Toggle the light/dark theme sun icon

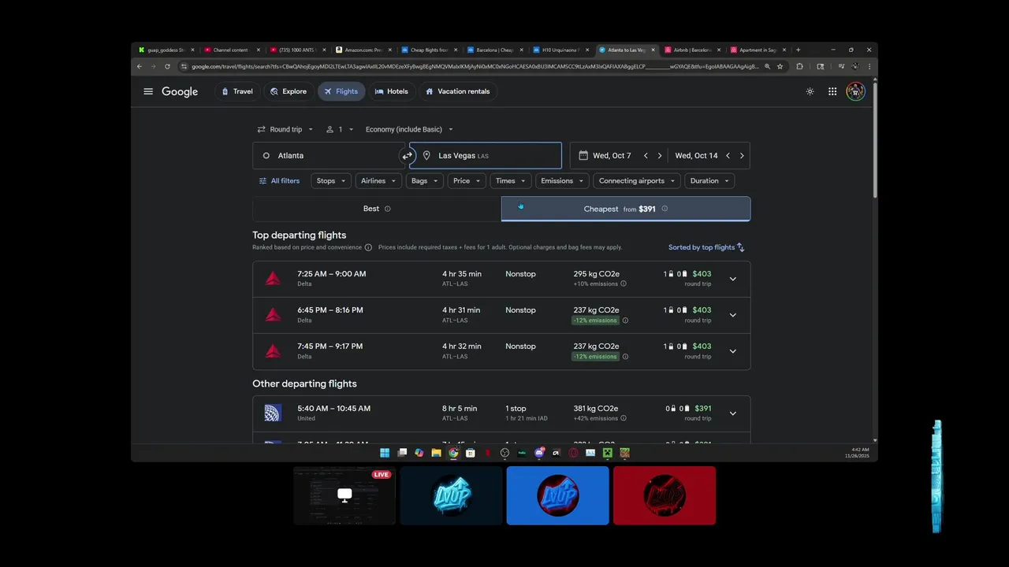click(x=810, y=91)
